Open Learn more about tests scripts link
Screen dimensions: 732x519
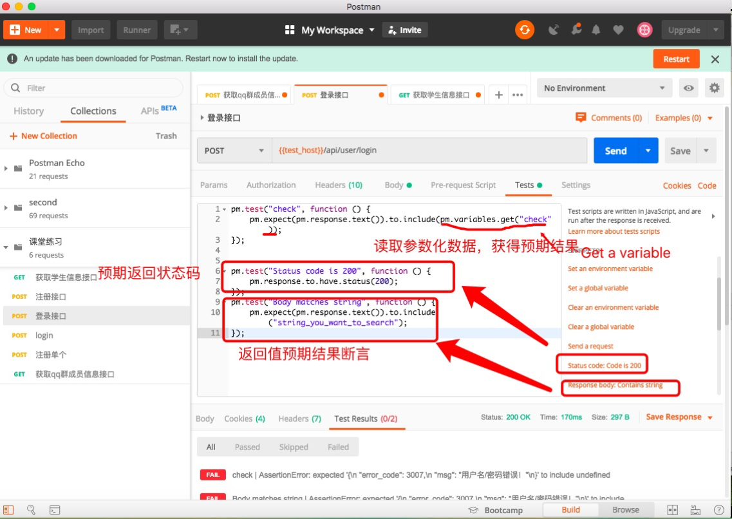(614, 231)
